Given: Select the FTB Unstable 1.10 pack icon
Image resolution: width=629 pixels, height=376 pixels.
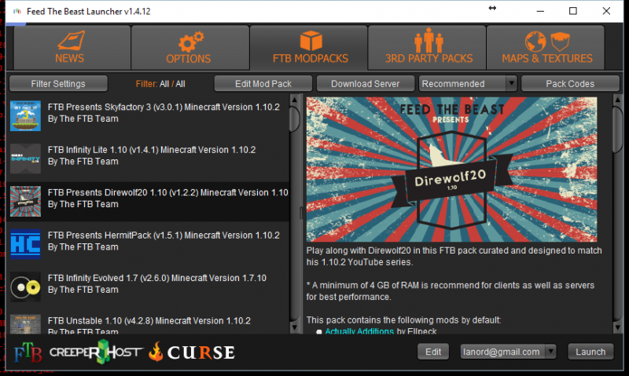Looking at the screenshot, I should 25,324.
